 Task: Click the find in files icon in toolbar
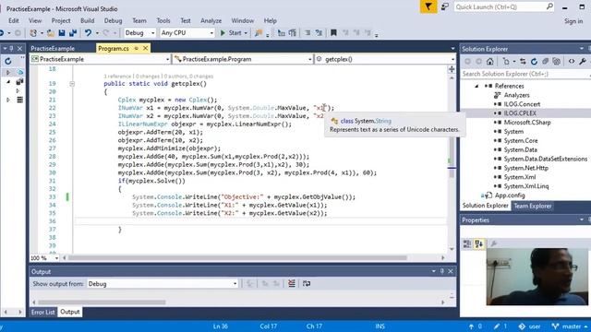(x=259, y=33)
